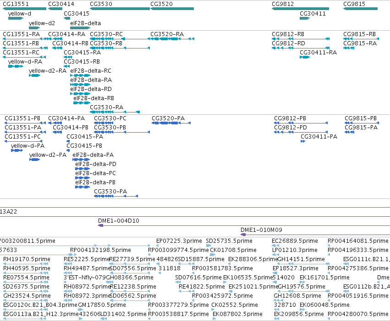Select transcript yellow-d-RA

[x=16, y=66]
